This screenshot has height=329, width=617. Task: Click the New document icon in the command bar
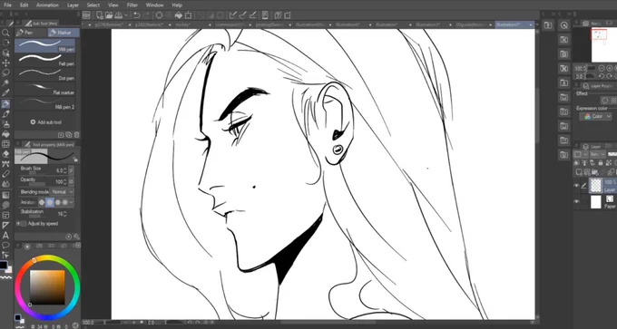point(100,15)
